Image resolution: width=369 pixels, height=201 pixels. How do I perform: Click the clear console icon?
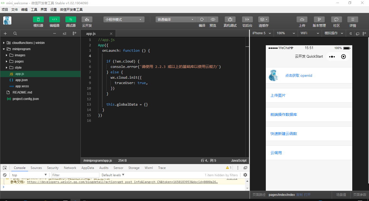pos(5,175)
